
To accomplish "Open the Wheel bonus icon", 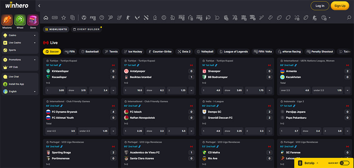I will click(20, 20).
